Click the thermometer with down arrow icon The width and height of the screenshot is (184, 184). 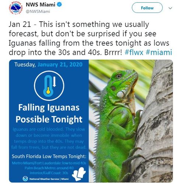coord(49,86)
